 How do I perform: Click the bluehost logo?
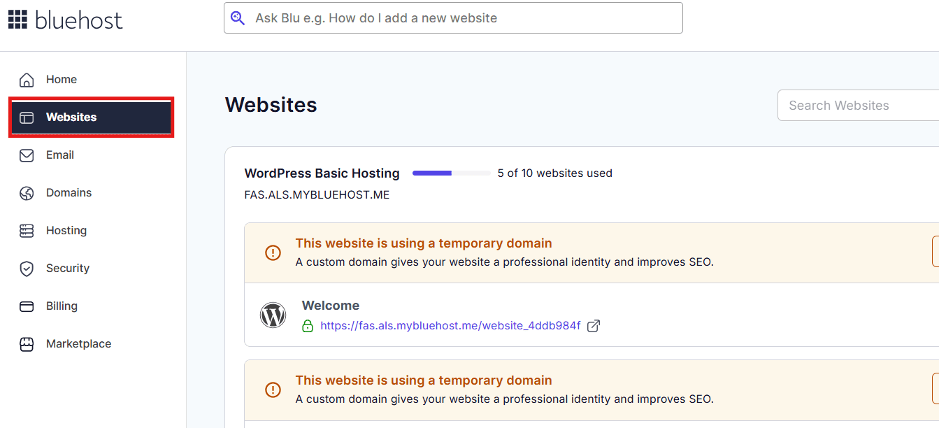[x=65, y=19]
